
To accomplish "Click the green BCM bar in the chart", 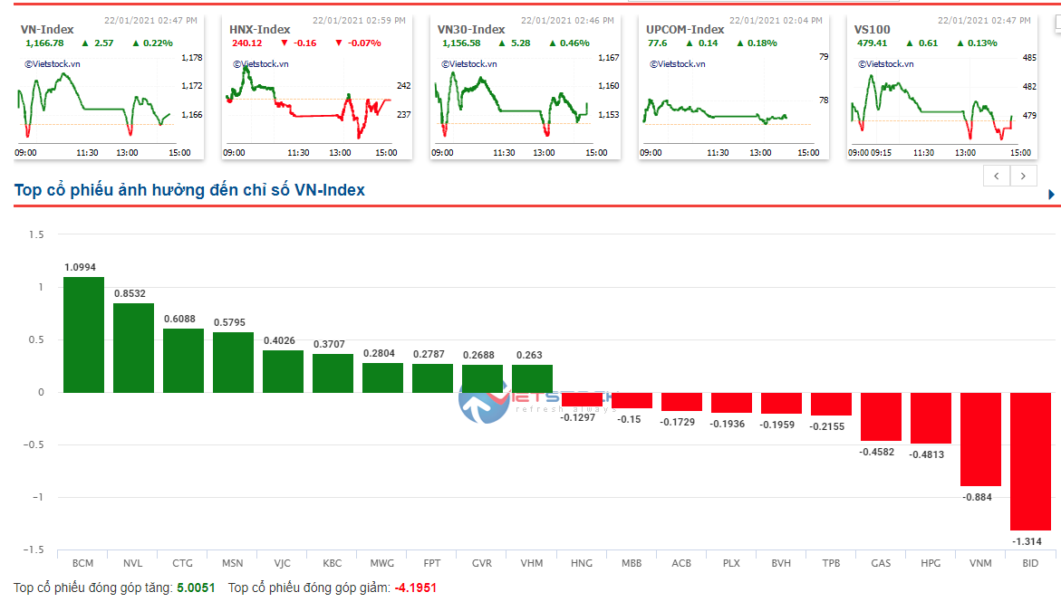I will (x=83, y=335).
